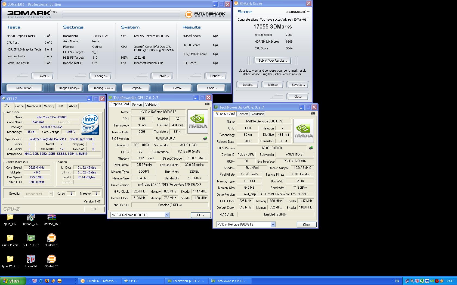The height and width of the screenshot is (285, 457).
Task: Click Change button under Settings
Action: click(101, 76)
